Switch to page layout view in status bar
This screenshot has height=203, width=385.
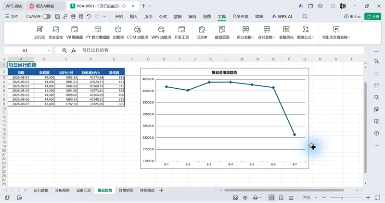click(281, 198)
